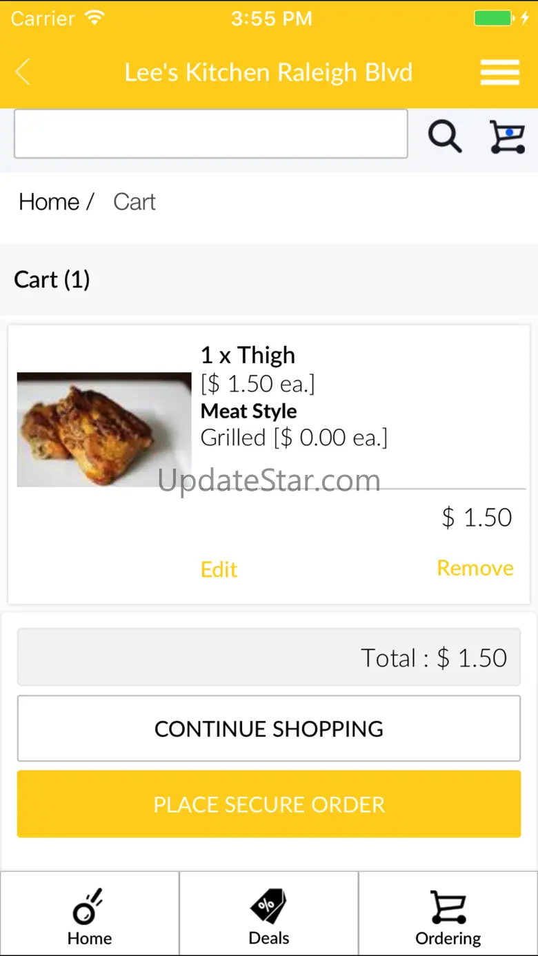Tap the battery indicator in status bar
The height and width of the screenshot is (956, 538).
[493, 18]
